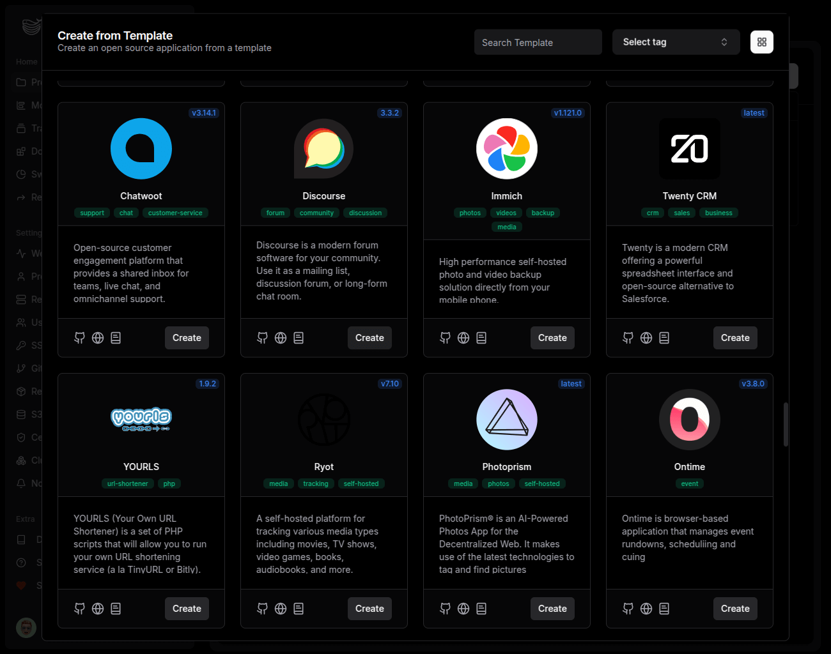
Task: Select the customer-service tag on Chatwoot
Action: pos(175,213)
